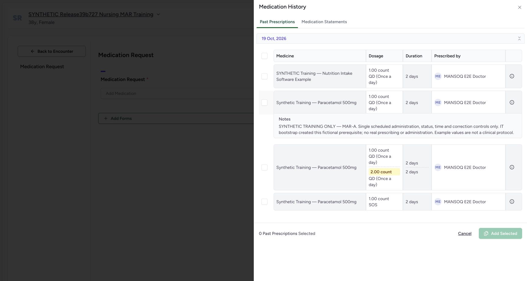Click the left arrow icon in Back to Encounter
This screenshot has height=281, width=527.
33,51
